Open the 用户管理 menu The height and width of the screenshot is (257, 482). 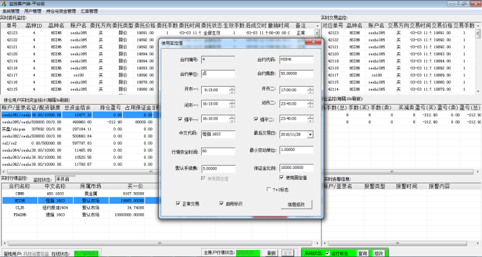click(32, 12)
